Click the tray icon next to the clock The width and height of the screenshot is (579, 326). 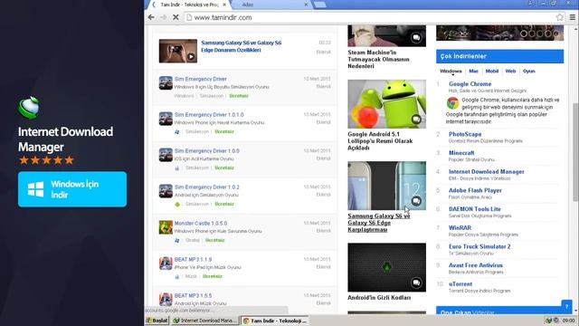556,320
